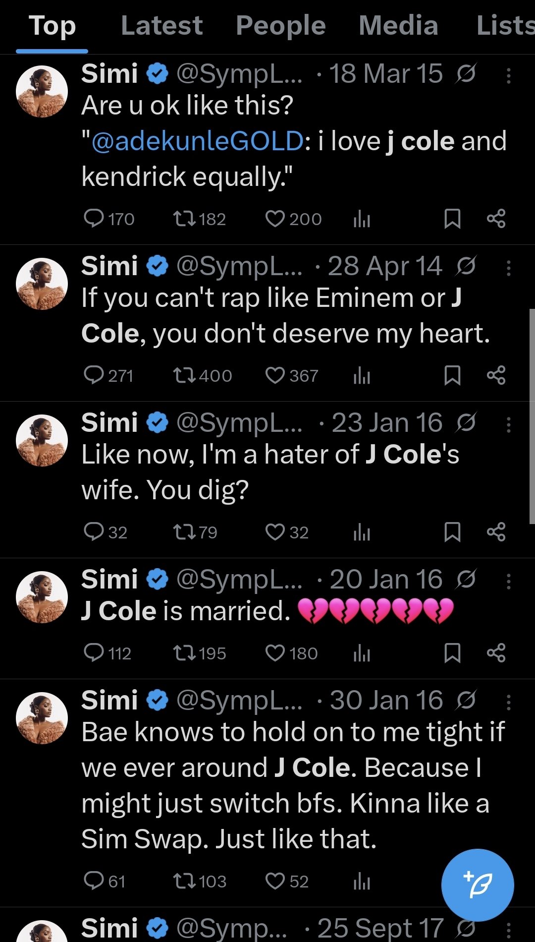Open more options for the 23 Jan 16 tweet
Screen dimensions: 535x942
[508, 424]
